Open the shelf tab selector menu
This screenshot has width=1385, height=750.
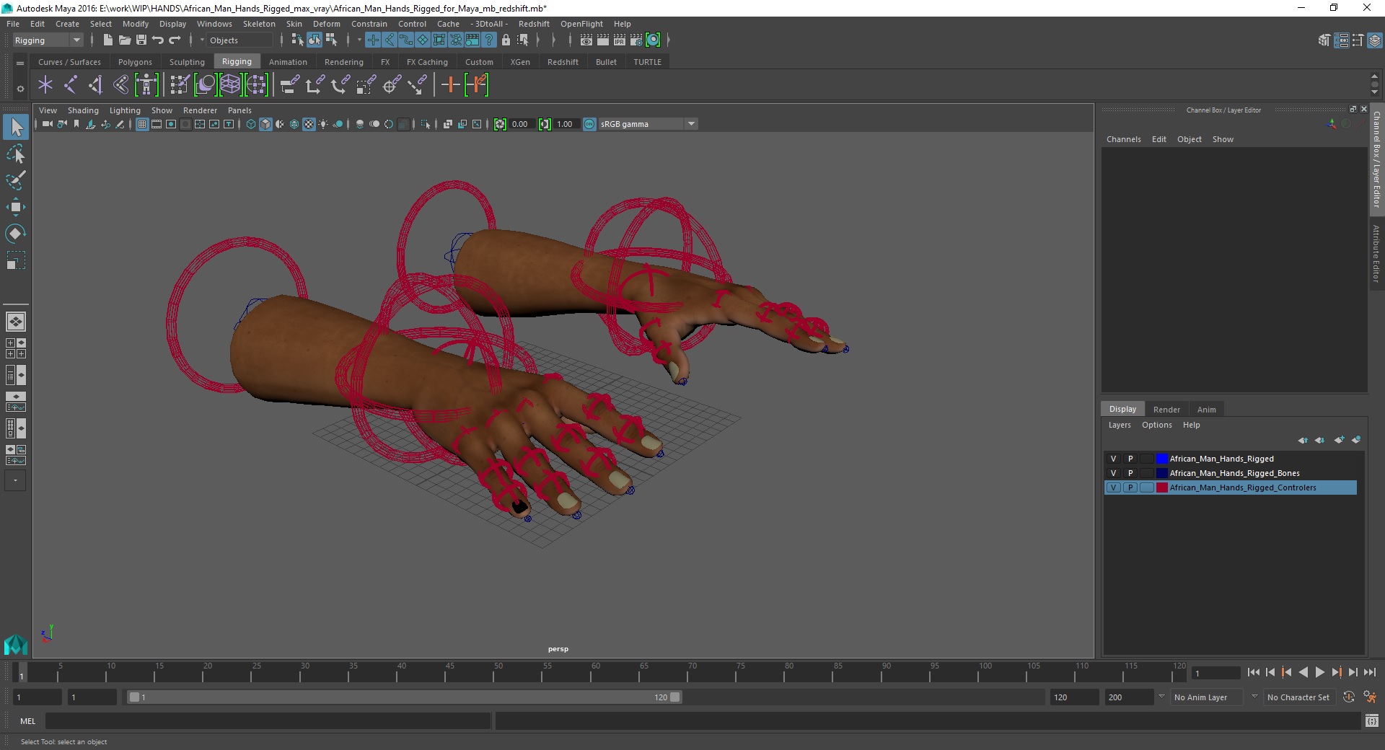pyautogui.click(x=20, y=63)
